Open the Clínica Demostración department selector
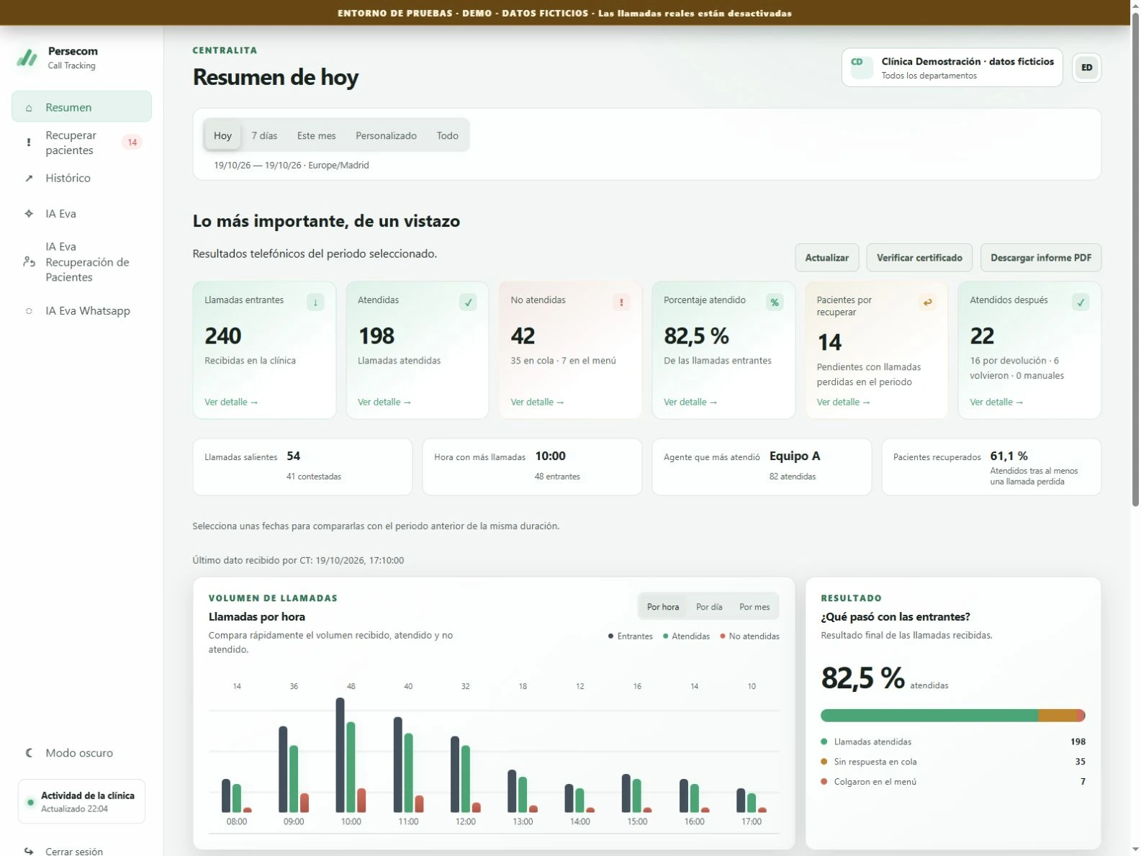The width and height of the screenshot is (1141, 856). coord(952,68)
